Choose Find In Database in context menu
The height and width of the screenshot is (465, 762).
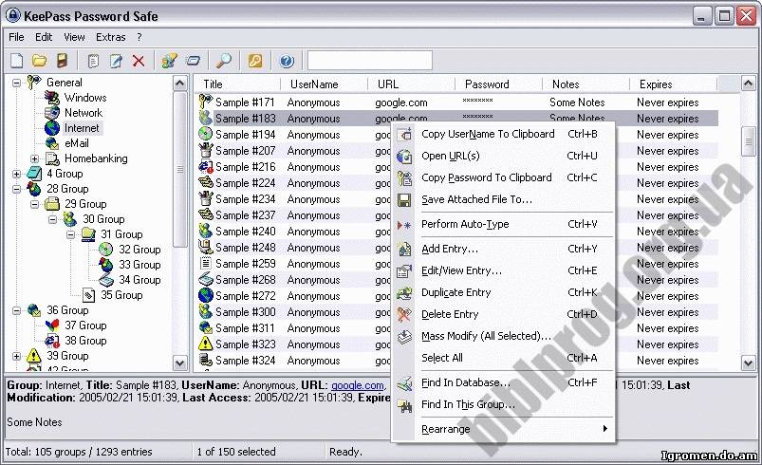click(x=504, y=382)
